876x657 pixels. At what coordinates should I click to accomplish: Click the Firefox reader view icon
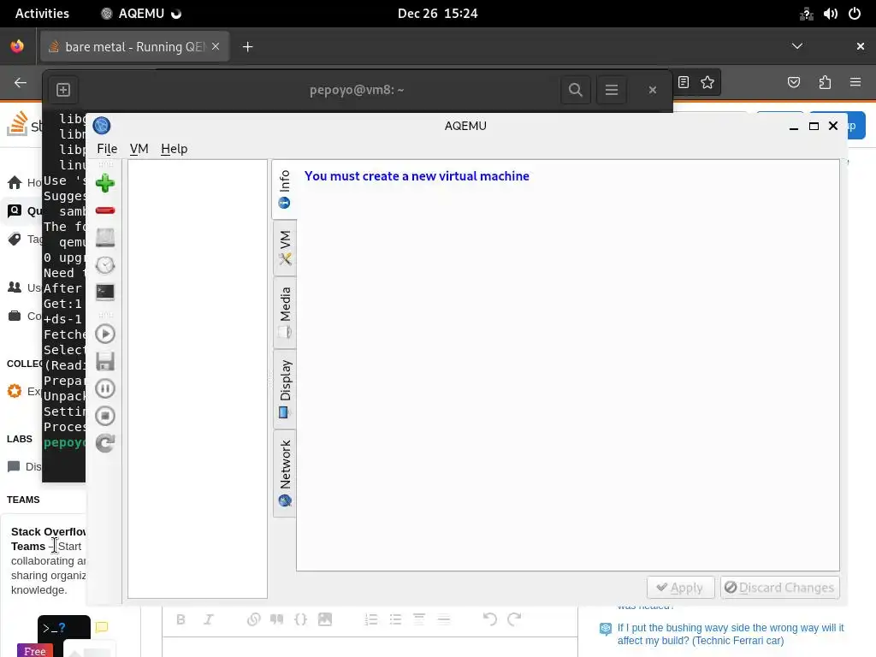click(684, 83)
